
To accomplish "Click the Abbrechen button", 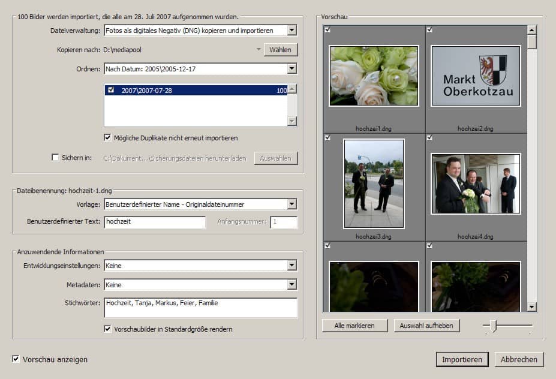I will click(x=519, y=360).
